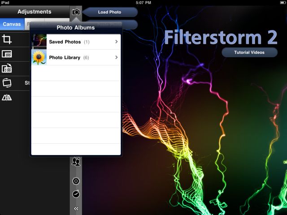Select the Flip mirror icon
287x215 pixels.
7,98
